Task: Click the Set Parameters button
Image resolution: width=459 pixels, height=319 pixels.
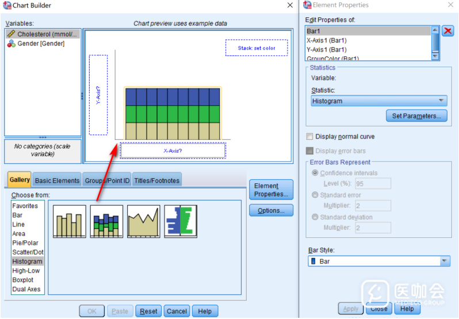Action: (x=416, y=116)
